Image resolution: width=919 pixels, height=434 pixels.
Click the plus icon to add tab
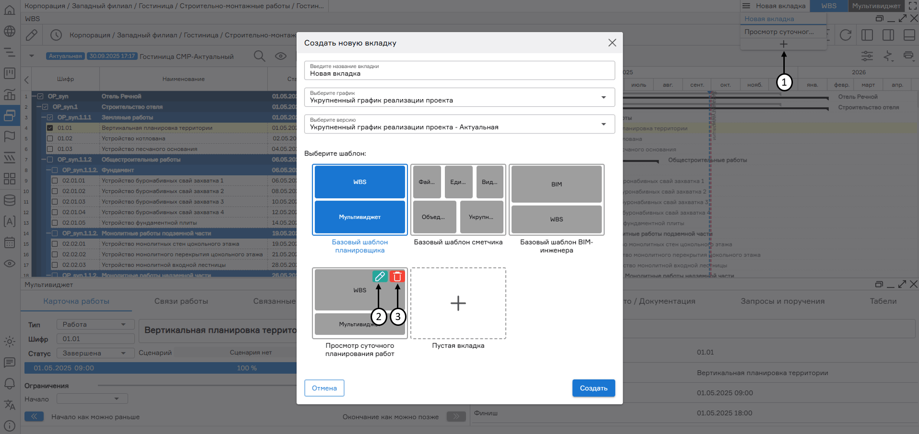click(783, 44)
